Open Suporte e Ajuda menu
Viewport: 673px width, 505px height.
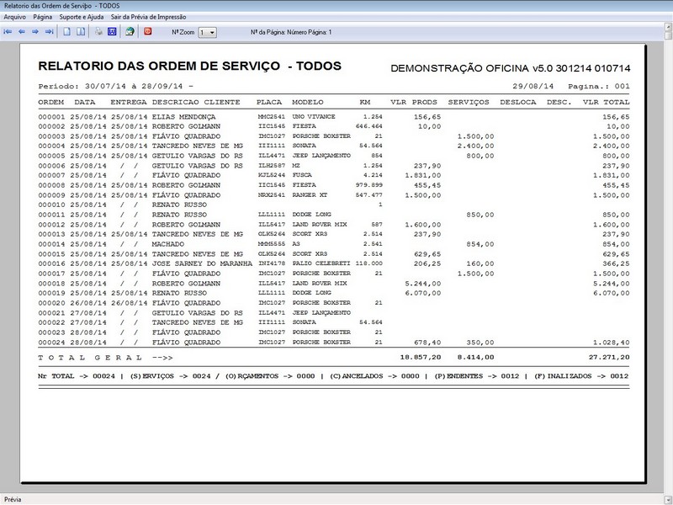[x=81, y=17]
